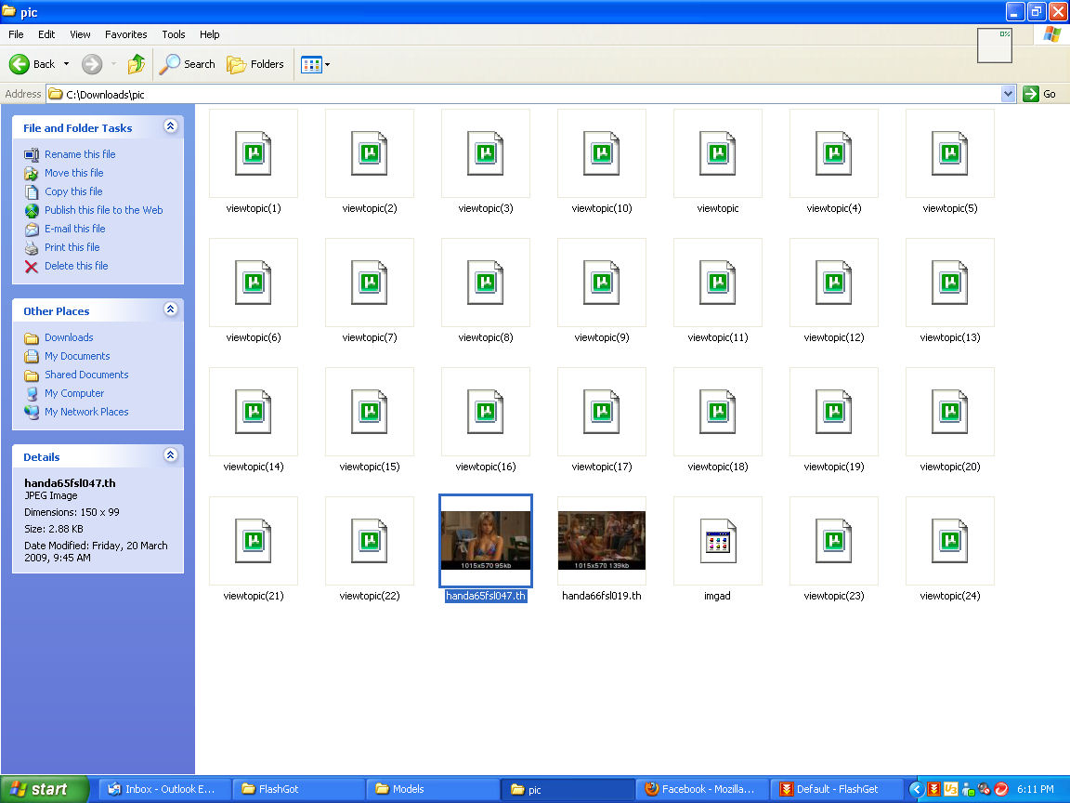Click the Windows Start button

click(44, 789)
